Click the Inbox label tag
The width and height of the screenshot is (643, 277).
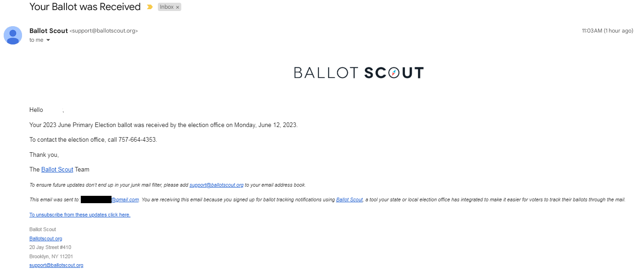pos(166,7)
